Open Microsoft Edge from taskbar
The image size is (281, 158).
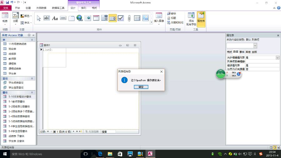(x=100, y=154)
